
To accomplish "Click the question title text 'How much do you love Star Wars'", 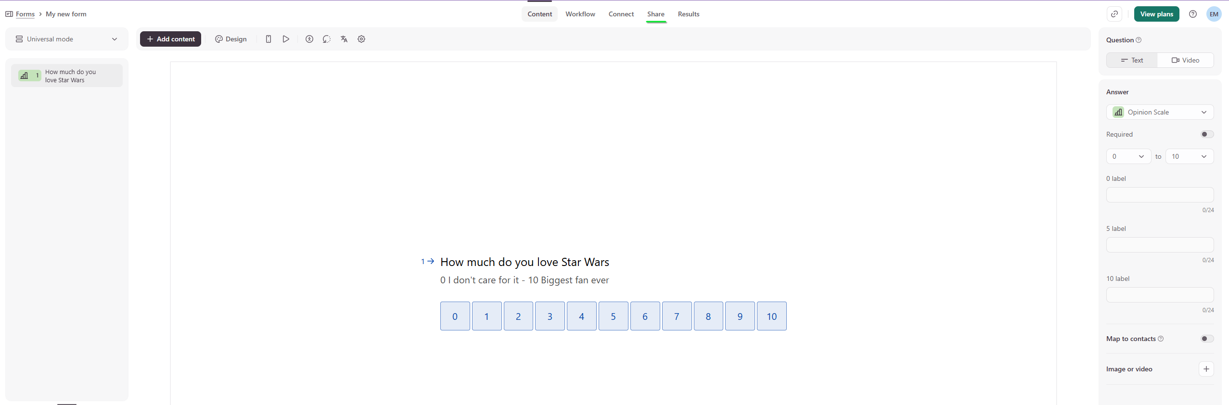I will tap(525, 262).
